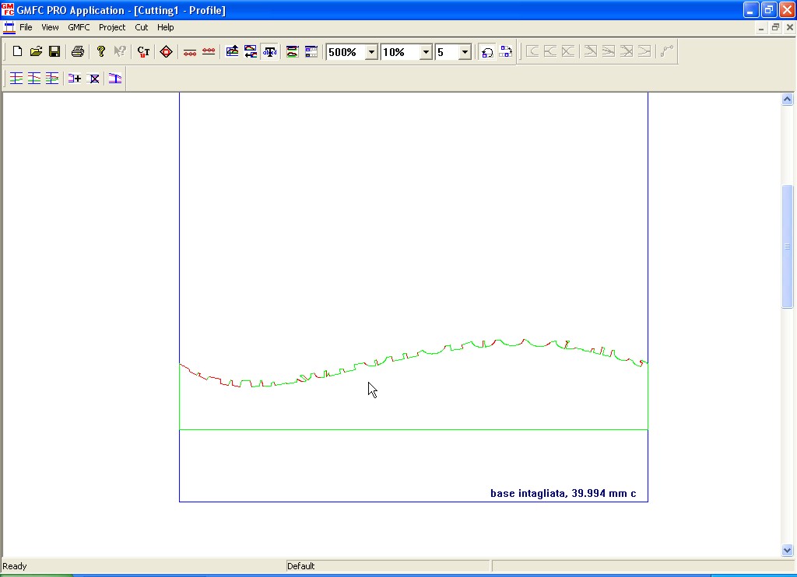Image resolution: width=797 pixels, height=577 pixels.
Task: Click the yellow question mark help icon
Action: 100,52
